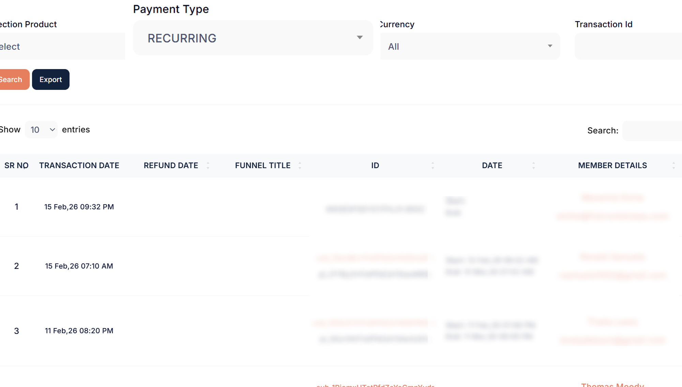Screen dimensions: 682x387
Task: Select the 15 Feb,26 09:32 PM row
Action: [79, 207]
